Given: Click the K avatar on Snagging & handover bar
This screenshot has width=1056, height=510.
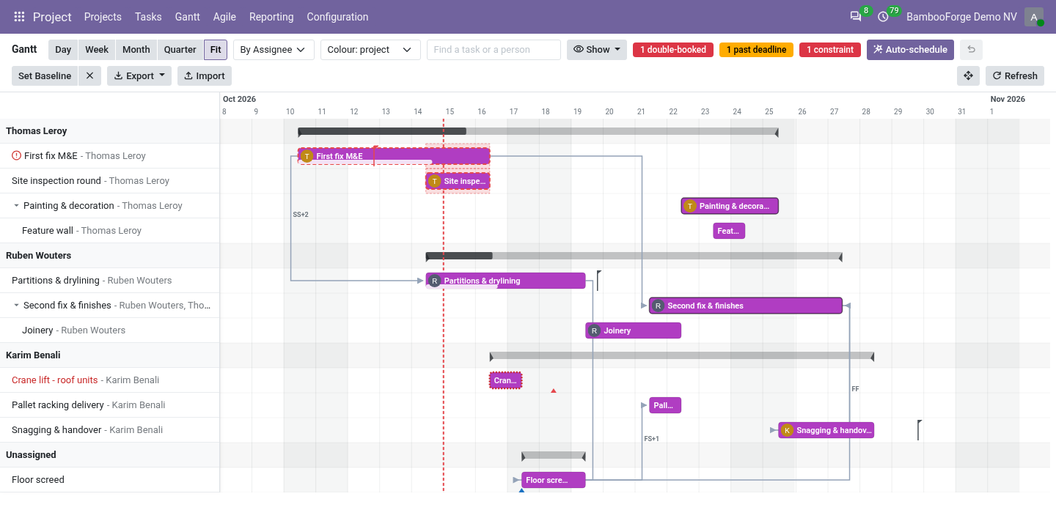Looking at the screenshot, I should point(788,430).
